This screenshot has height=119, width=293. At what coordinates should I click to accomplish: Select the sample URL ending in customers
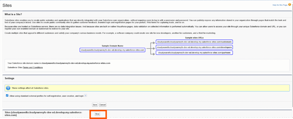(194, 42)
